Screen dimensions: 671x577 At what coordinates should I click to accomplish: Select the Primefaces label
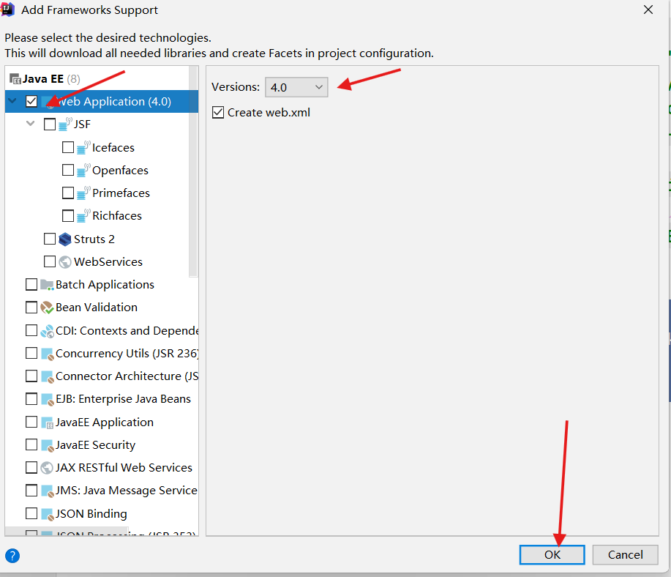[121, 193]
